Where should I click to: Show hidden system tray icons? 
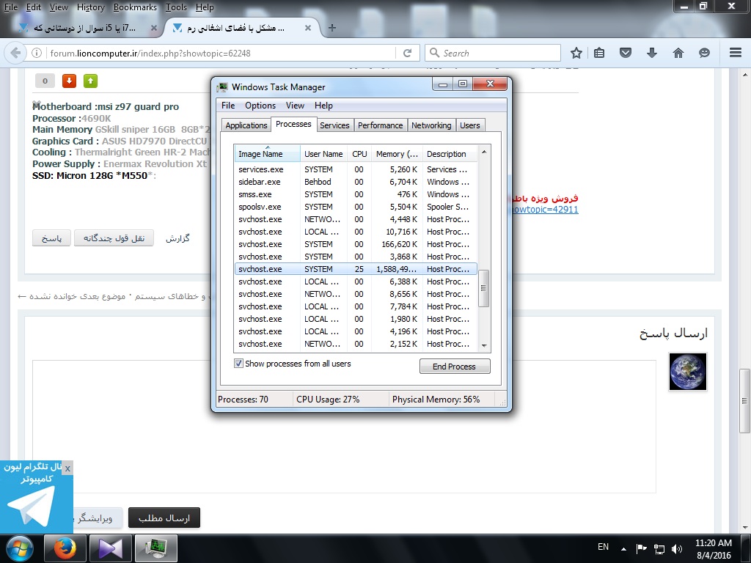coord(623,548)
